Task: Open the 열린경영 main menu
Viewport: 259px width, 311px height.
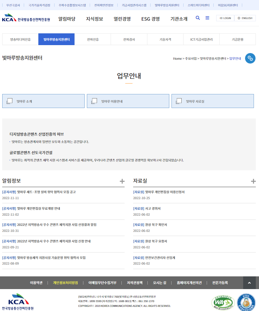Action: click(x=122, y=19)
